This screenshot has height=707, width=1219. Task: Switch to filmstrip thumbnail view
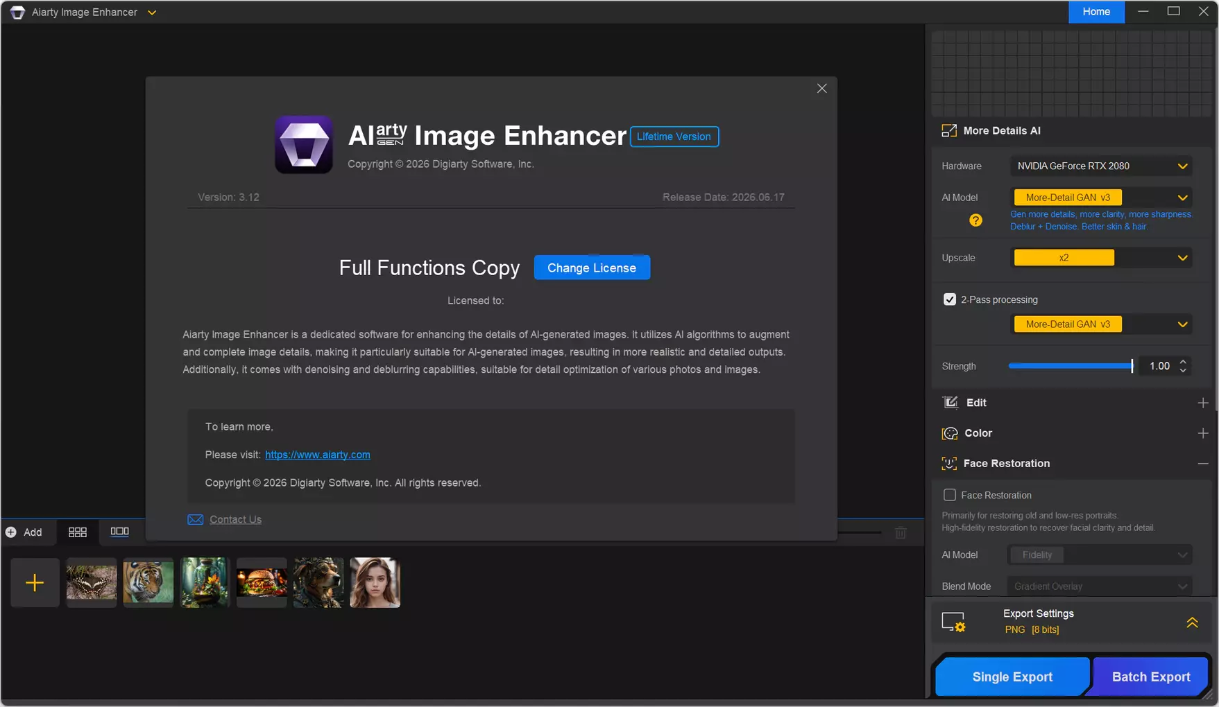[x=120, y=532]
